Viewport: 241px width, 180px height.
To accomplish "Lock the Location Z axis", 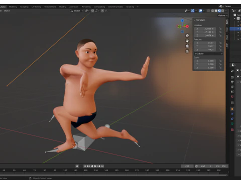I will coord(220,35).
